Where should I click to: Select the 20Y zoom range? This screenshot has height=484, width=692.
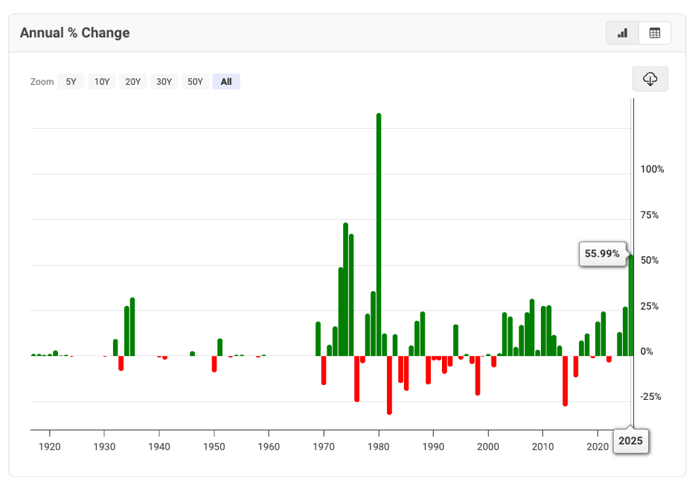[133, 82]
